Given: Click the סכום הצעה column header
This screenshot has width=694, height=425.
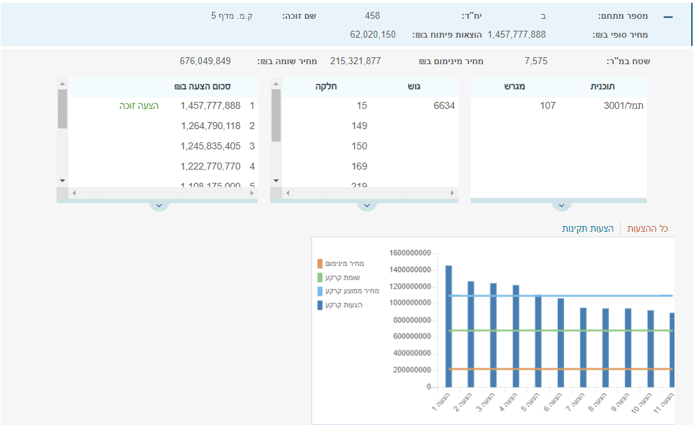Looking at the screenshot, I should (x=202, y=87).
